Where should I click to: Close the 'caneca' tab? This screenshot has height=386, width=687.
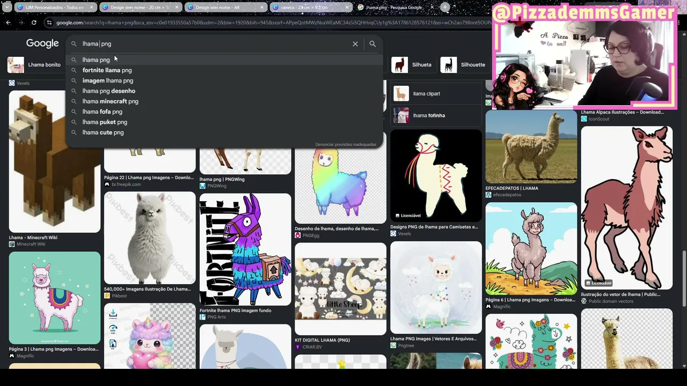tap(347, 8)
